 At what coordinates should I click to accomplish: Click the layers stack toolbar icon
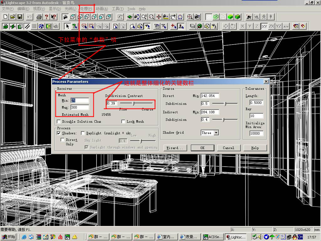tap(192, 26)
